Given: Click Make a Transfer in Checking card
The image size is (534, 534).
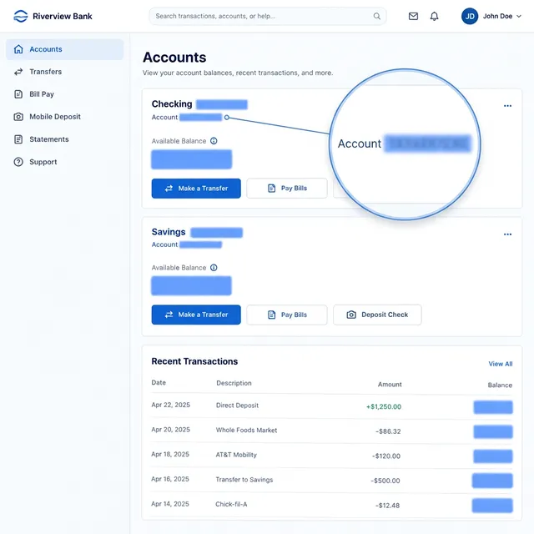Looking at the screenshot, I should (196, 189).
